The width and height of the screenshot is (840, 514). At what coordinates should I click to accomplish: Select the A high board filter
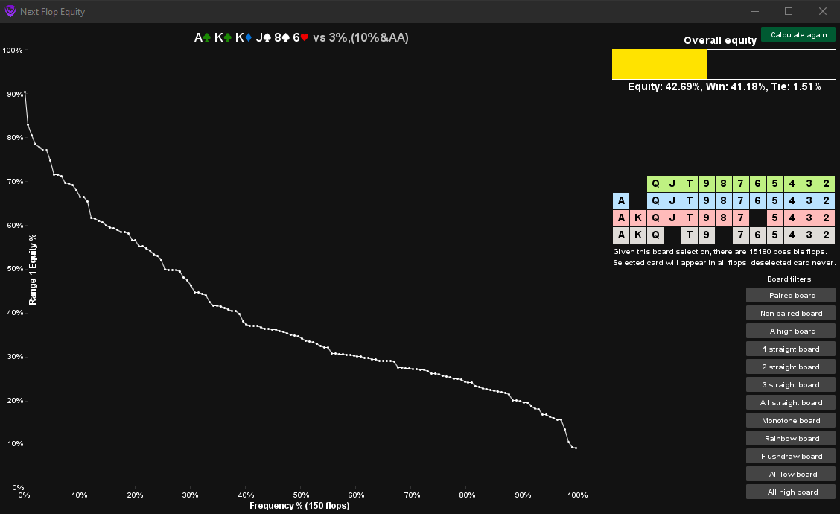pos(790,331)
